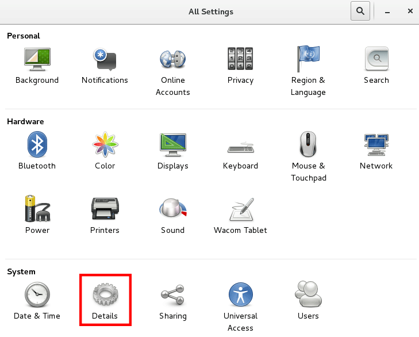Open Printers settings
The image size is (419, 337).
pyautogui.click(x=105, y=215)
